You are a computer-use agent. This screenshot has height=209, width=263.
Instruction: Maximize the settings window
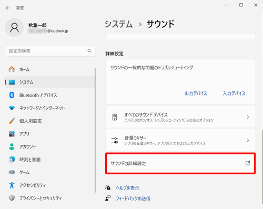pyautogui.click(x=241, y=5)
